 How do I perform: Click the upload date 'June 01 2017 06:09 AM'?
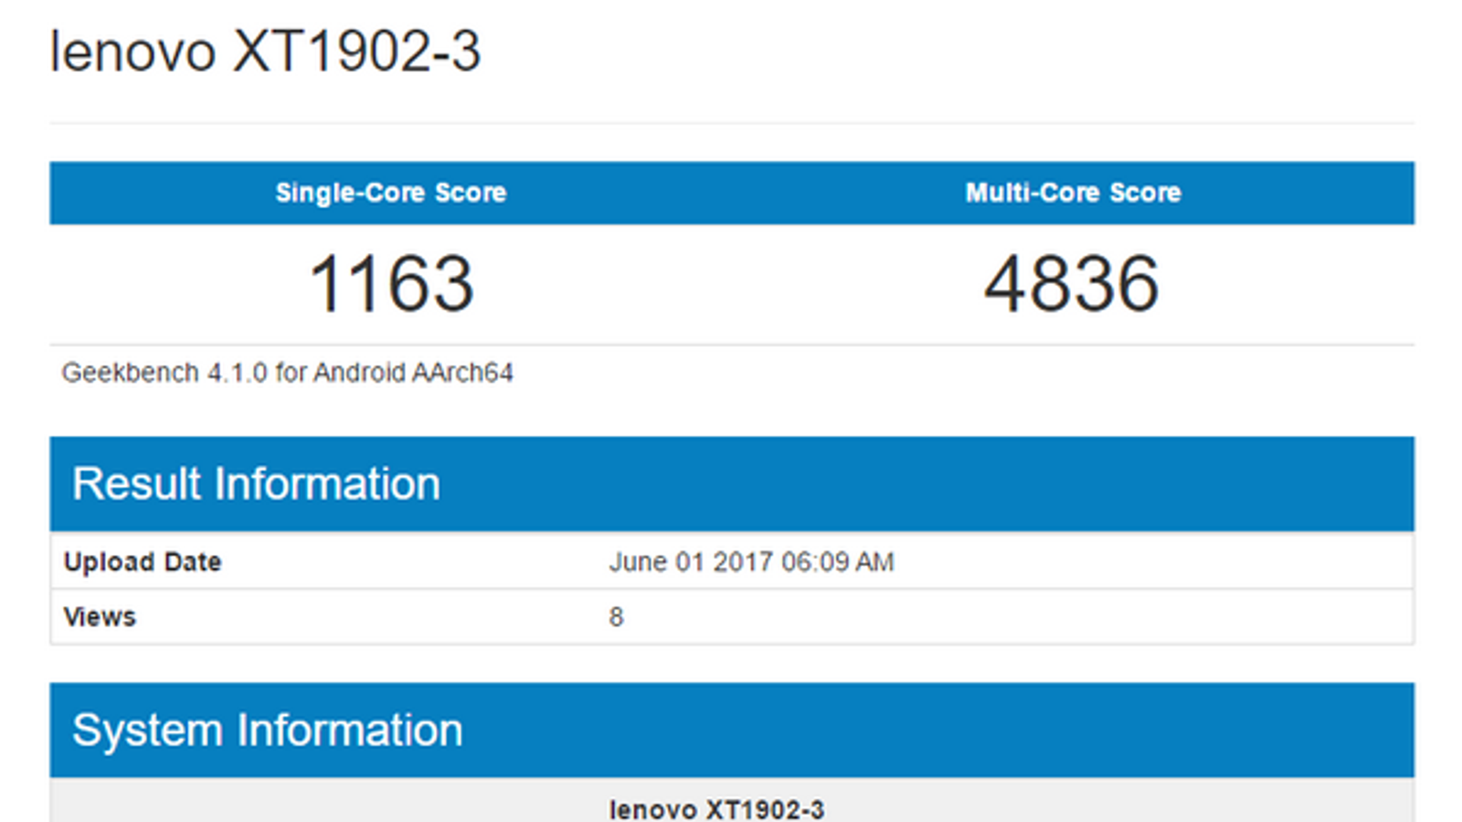coord(751,562)
